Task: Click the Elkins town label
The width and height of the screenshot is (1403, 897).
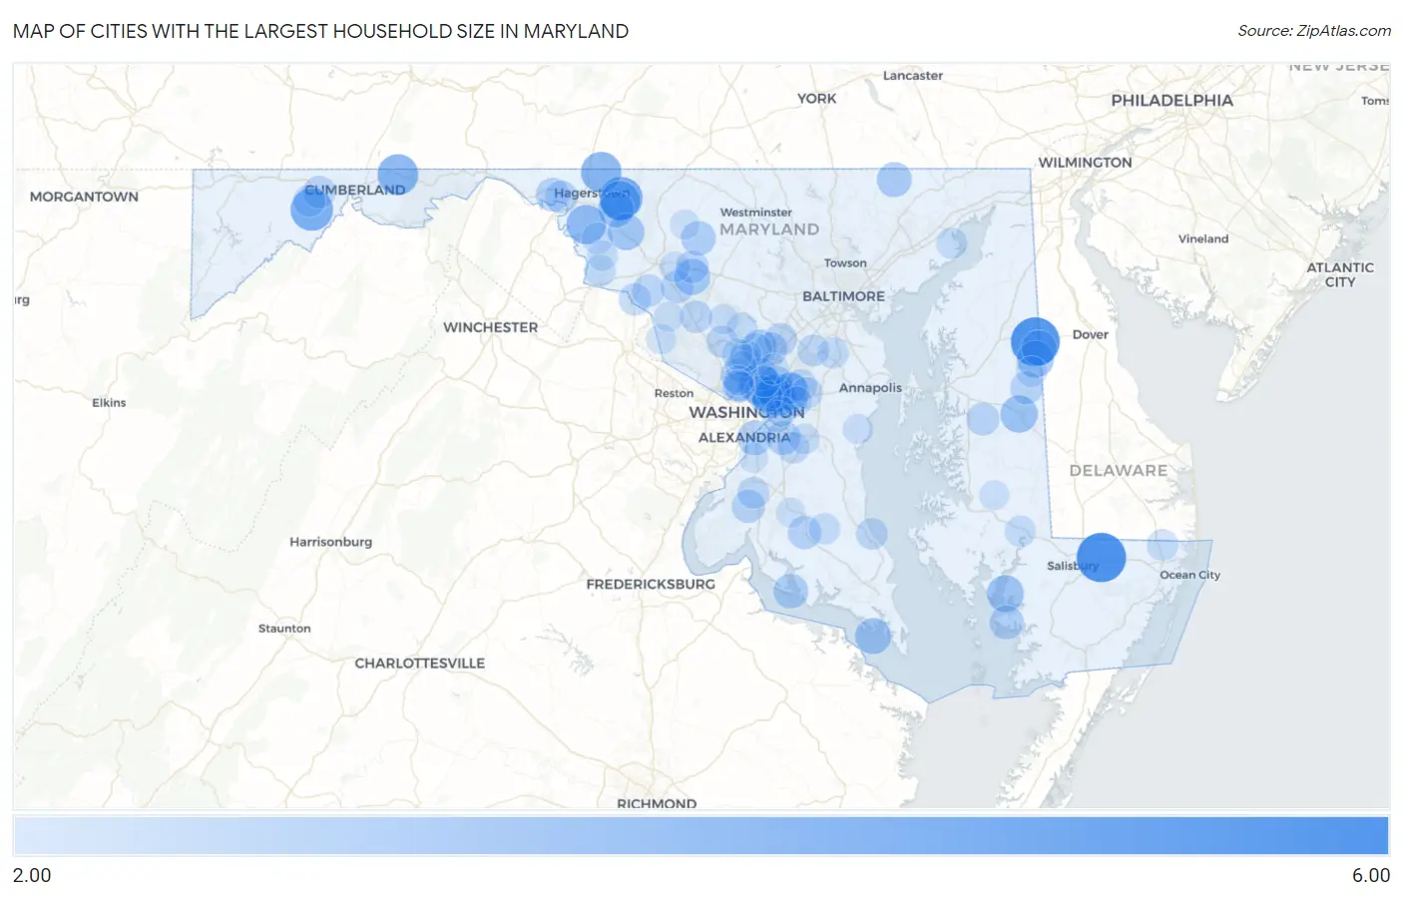Action: [109, 403]
